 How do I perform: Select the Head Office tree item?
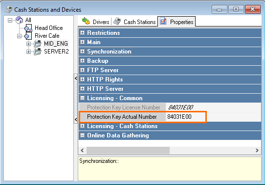(49, 28)
